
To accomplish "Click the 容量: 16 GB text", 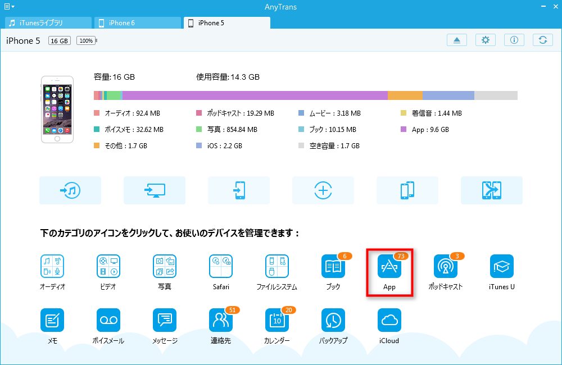I will tap(114, 77).
